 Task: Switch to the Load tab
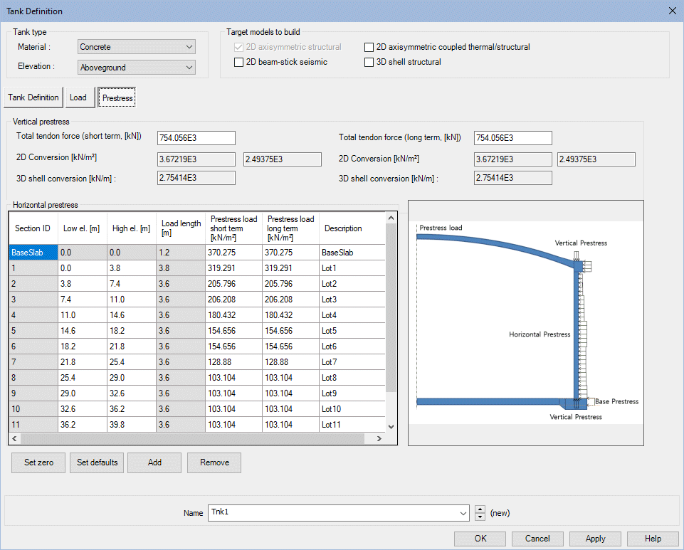[78, 97]
